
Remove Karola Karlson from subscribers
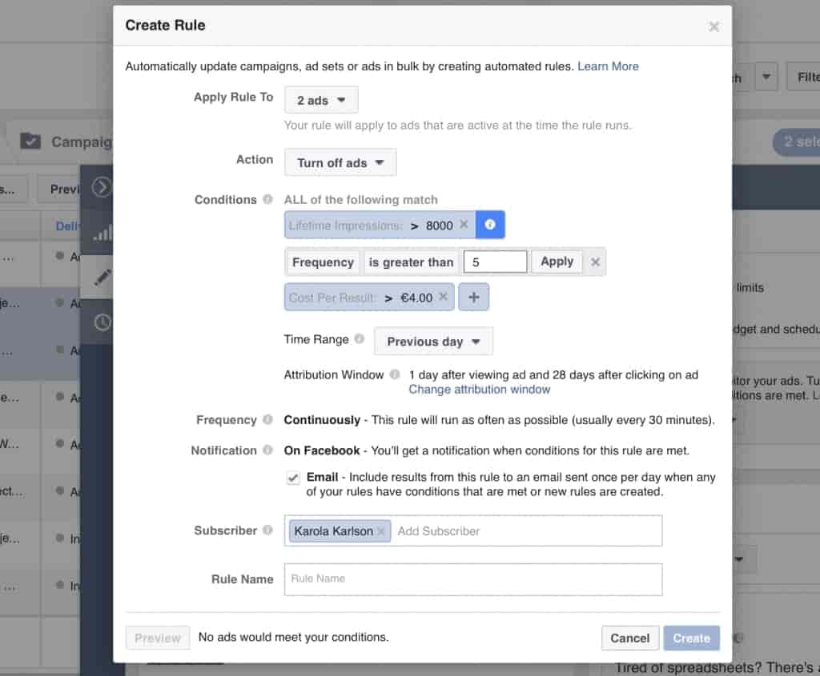point(381,531)
